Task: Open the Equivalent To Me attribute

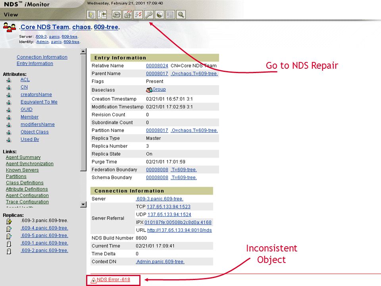Action: coord(39,102)
